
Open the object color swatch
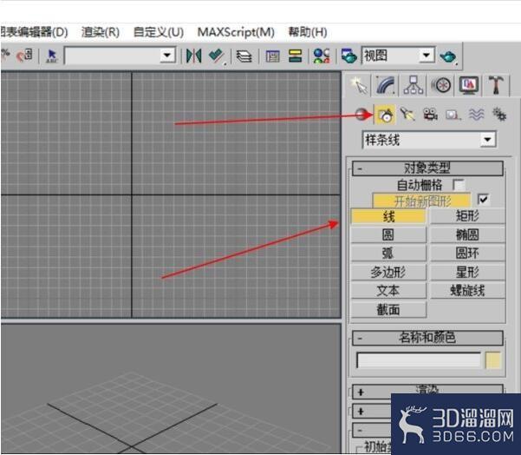pyautogui.click(x=493, y=360)
